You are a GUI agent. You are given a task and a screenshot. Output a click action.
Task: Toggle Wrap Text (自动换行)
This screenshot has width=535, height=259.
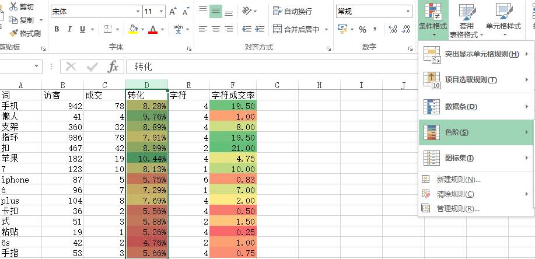tap(292, 11)
